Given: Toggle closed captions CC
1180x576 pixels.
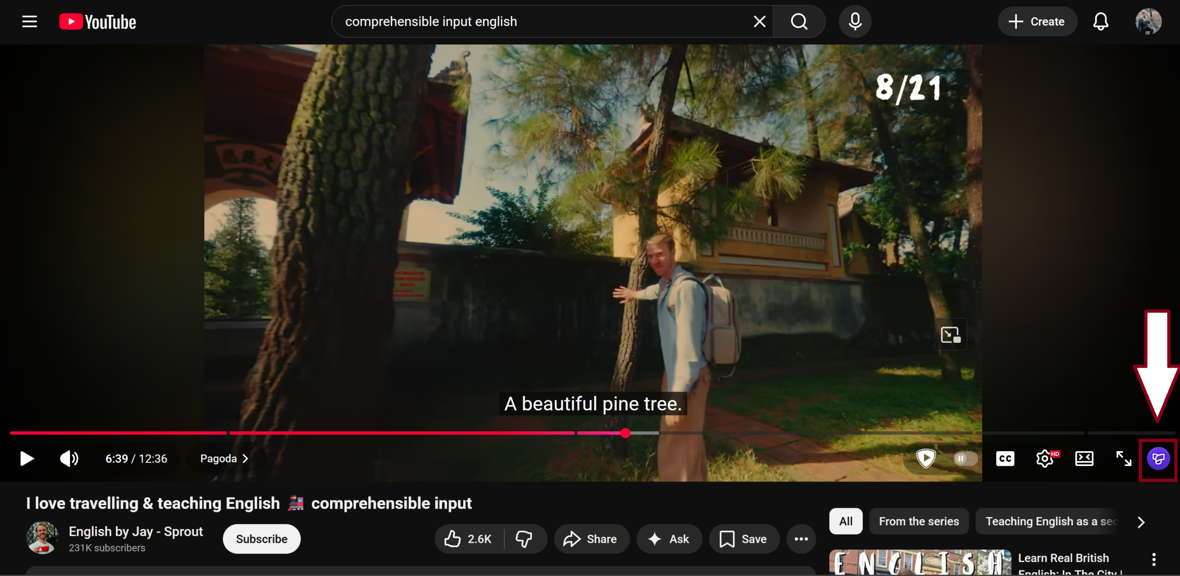Looking at the screenshot, I should coord(1005,458).
